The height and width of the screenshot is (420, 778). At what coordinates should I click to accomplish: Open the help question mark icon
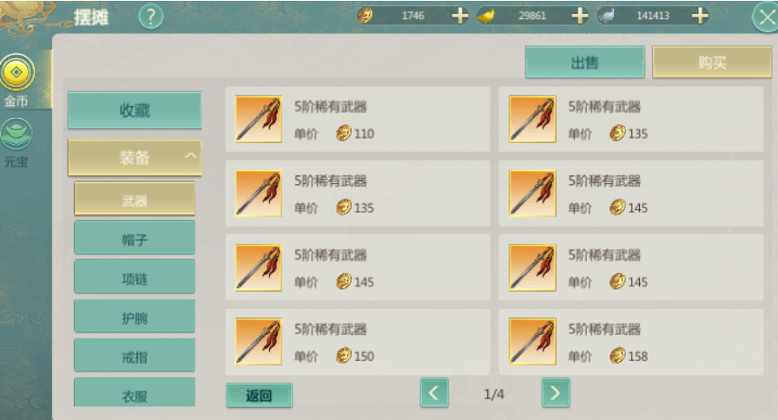151,16
